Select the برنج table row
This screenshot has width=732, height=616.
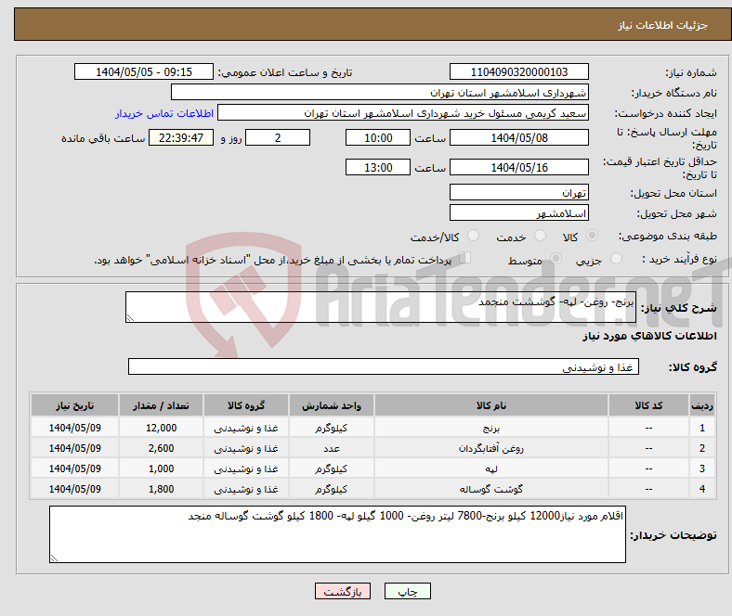click(x=373, y=428)
